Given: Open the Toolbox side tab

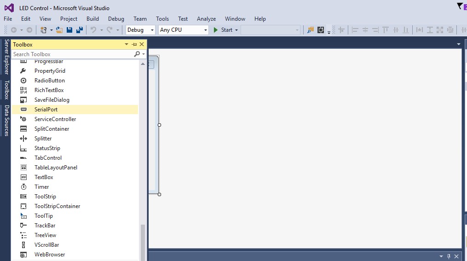Looking at the screenshot, I should (x=6, y=90).
